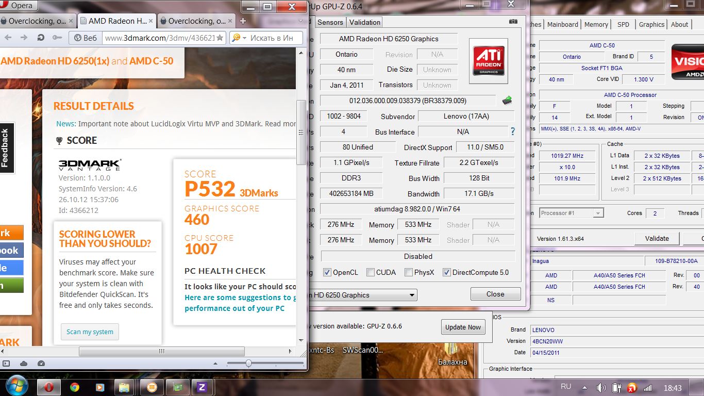Open volume speaker tray icon
Screen dimensions: 704x396
click(x=601, y=388)
